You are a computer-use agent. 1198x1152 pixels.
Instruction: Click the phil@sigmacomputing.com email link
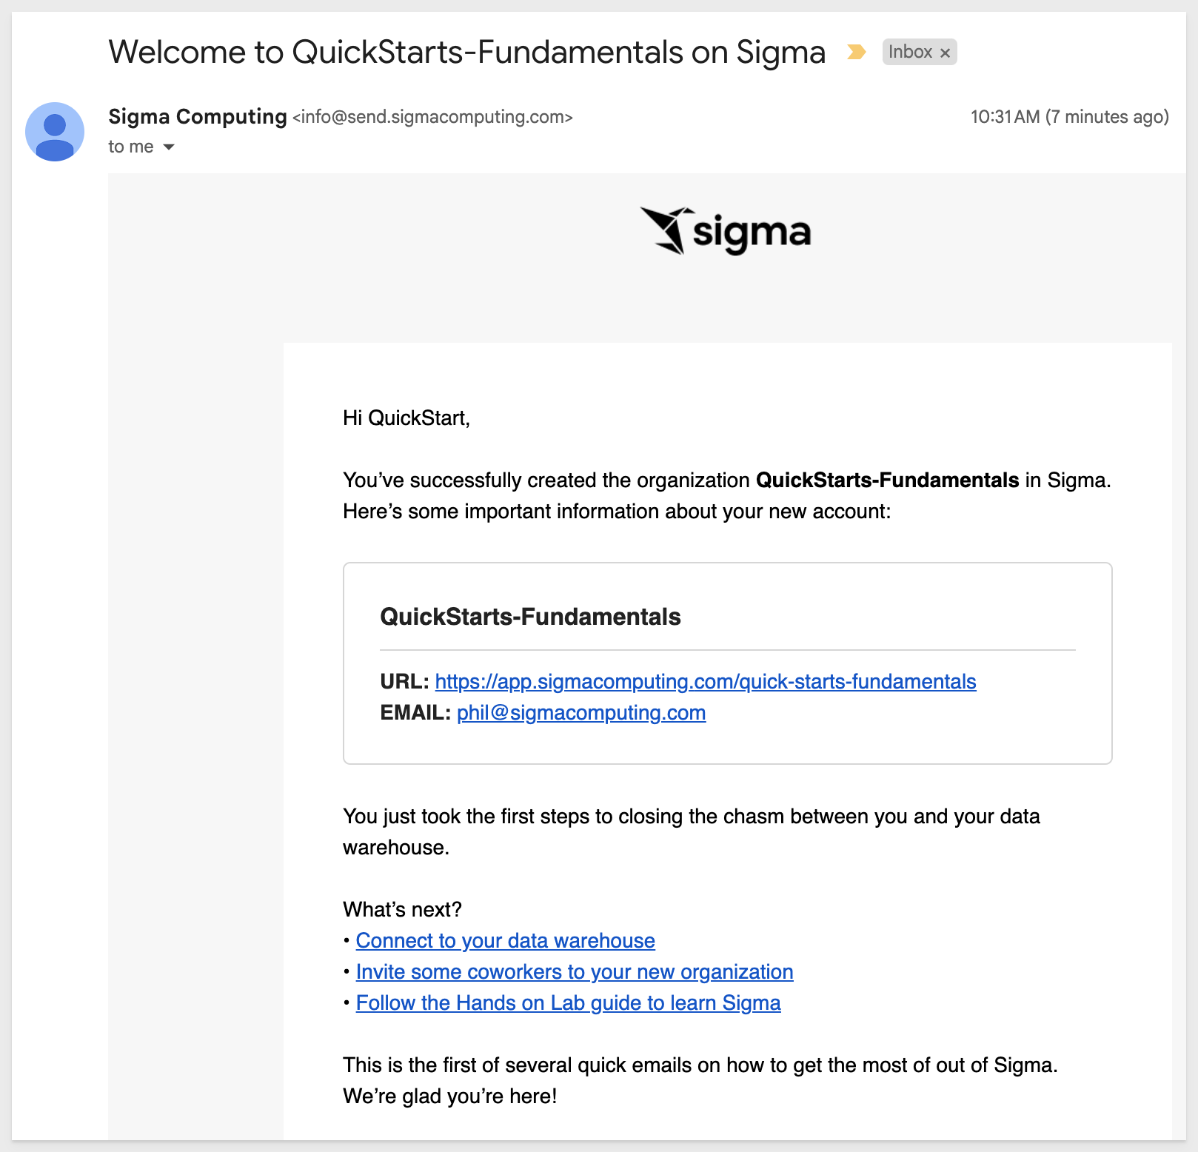580,712
